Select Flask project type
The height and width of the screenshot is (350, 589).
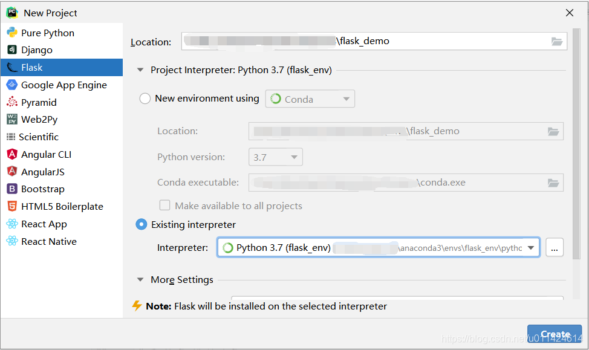pyautogui.click(x=62, y=67)
